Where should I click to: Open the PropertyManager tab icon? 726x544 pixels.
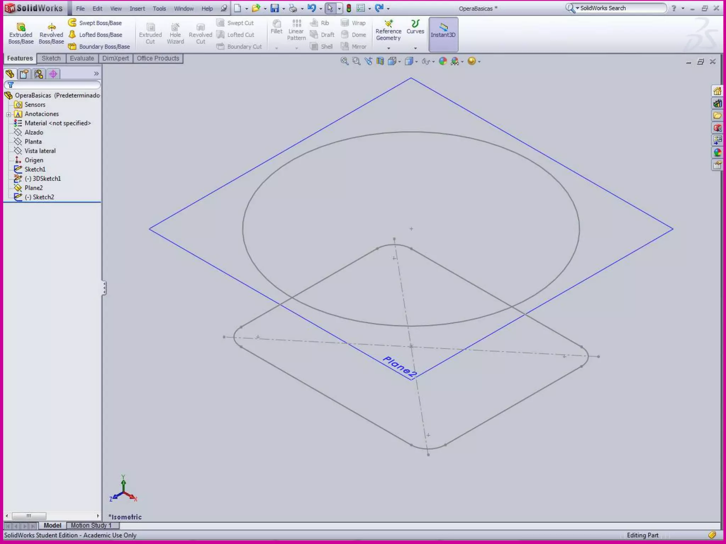point(24,74)
